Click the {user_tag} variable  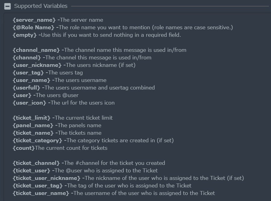click(28, 73)
